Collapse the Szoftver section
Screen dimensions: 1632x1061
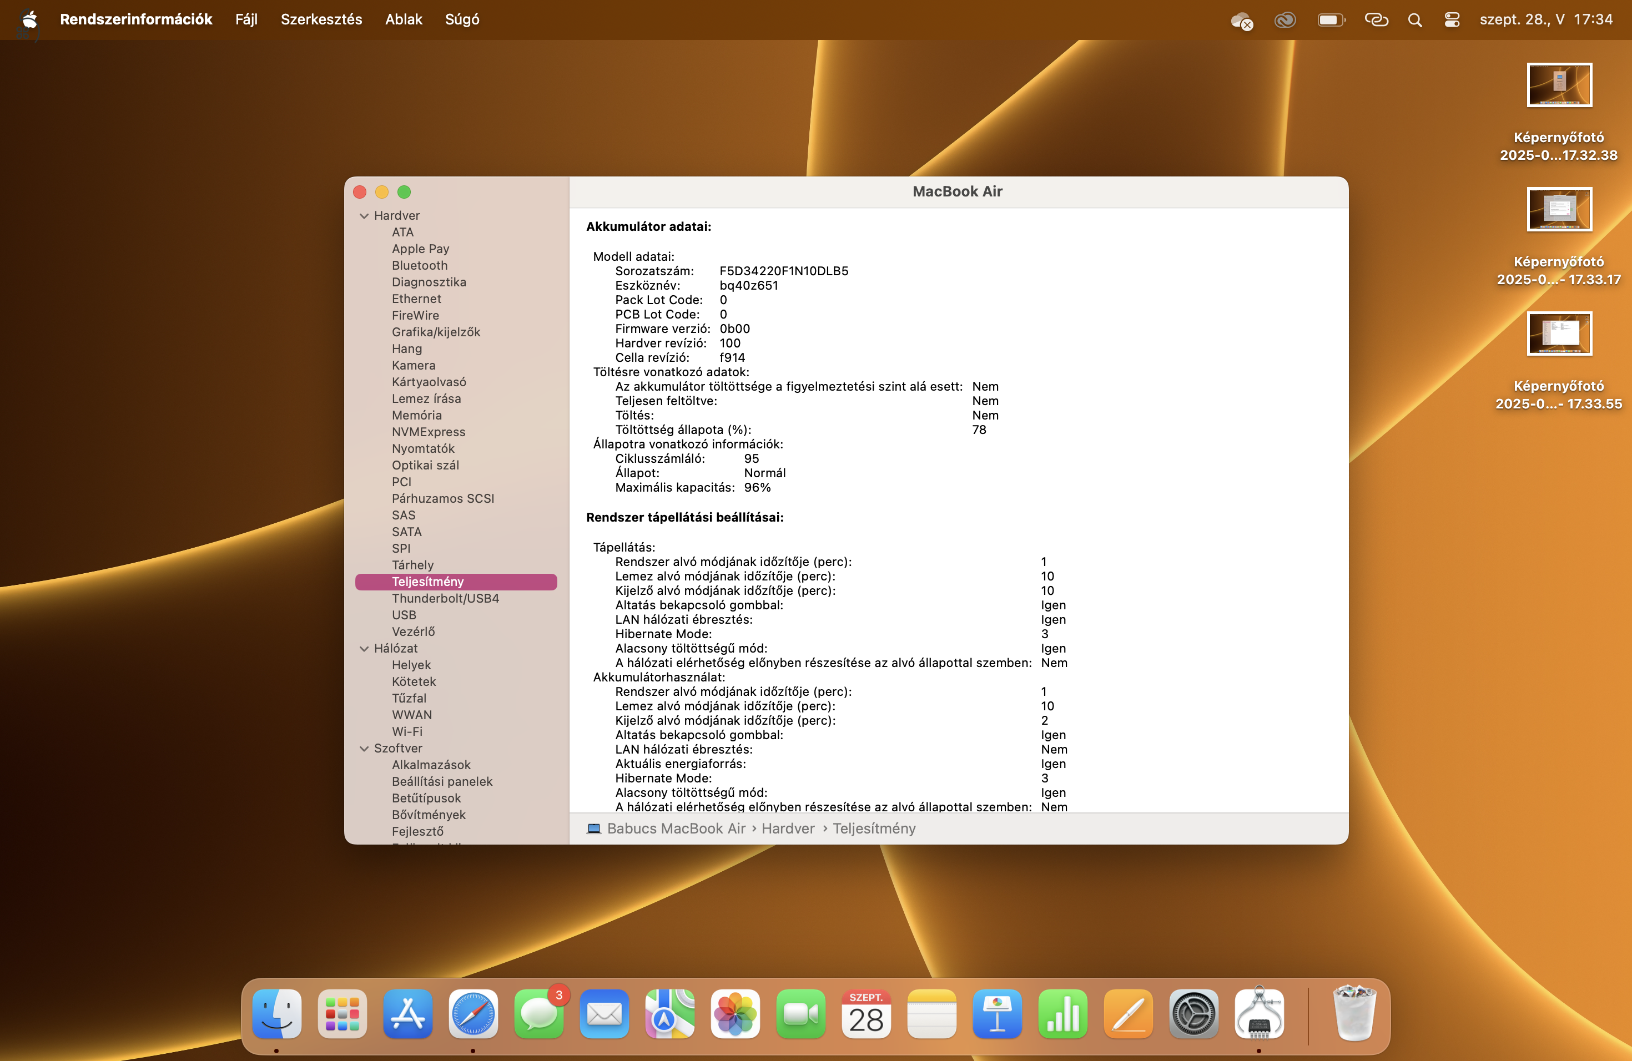coord(364,749)
